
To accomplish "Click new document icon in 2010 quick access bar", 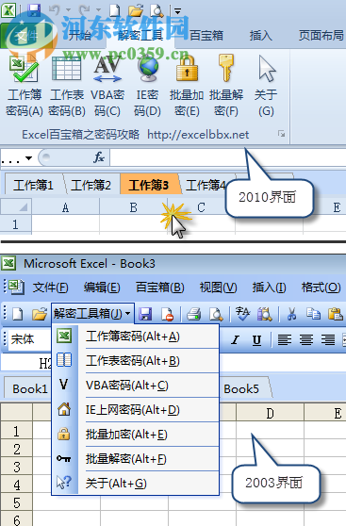I will pos(115,10).
